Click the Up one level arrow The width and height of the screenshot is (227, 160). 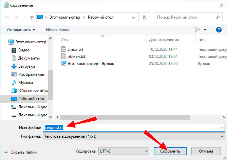pos(32,17)
